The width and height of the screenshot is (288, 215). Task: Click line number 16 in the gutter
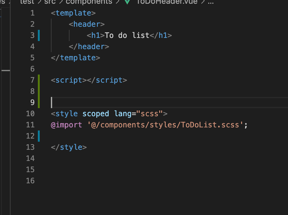(x=30, y=181)
